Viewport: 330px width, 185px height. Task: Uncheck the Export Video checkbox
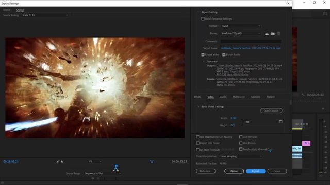pos(203,55)
